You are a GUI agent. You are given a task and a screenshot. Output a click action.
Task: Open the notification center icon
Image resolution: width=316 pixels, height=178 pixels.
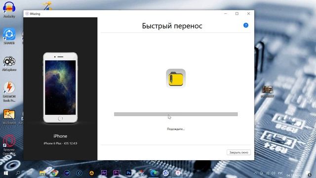pos(308,174)
